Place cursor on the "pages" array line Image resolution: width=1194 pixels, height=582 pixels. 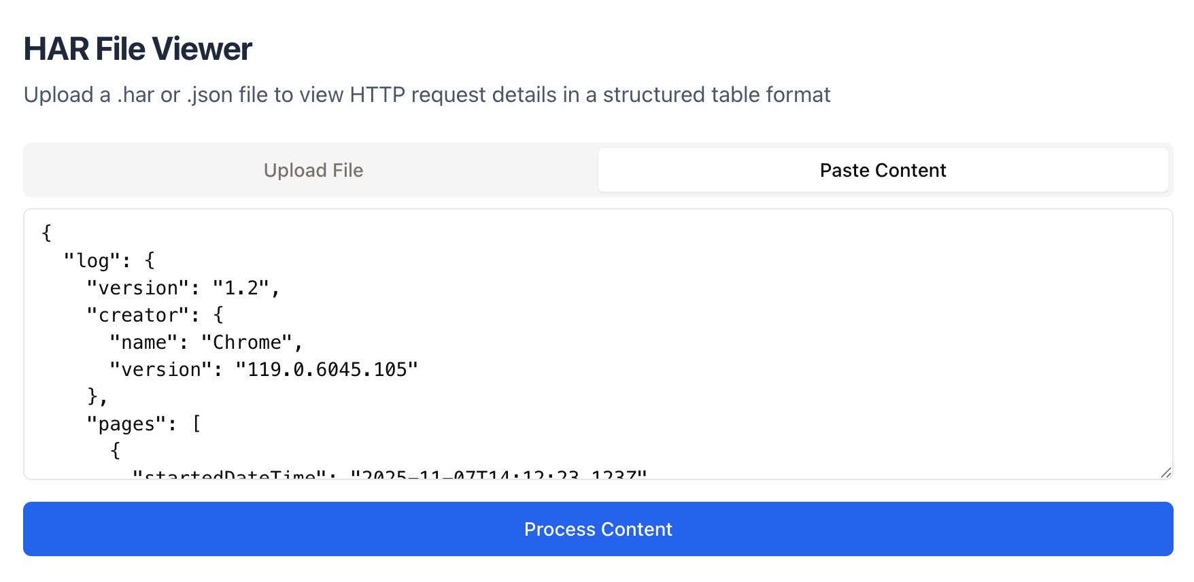tap(143, 423)
